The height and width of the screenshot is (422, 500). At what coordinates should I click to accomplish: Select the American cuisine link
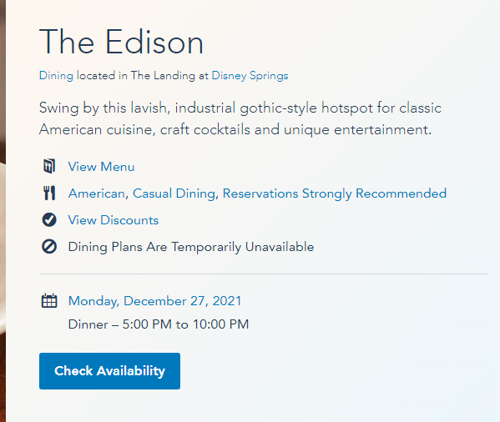point(96,193)
